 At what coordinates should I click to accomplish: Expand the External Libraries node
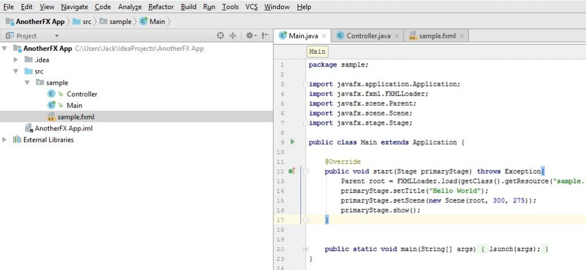pos(5,140)
